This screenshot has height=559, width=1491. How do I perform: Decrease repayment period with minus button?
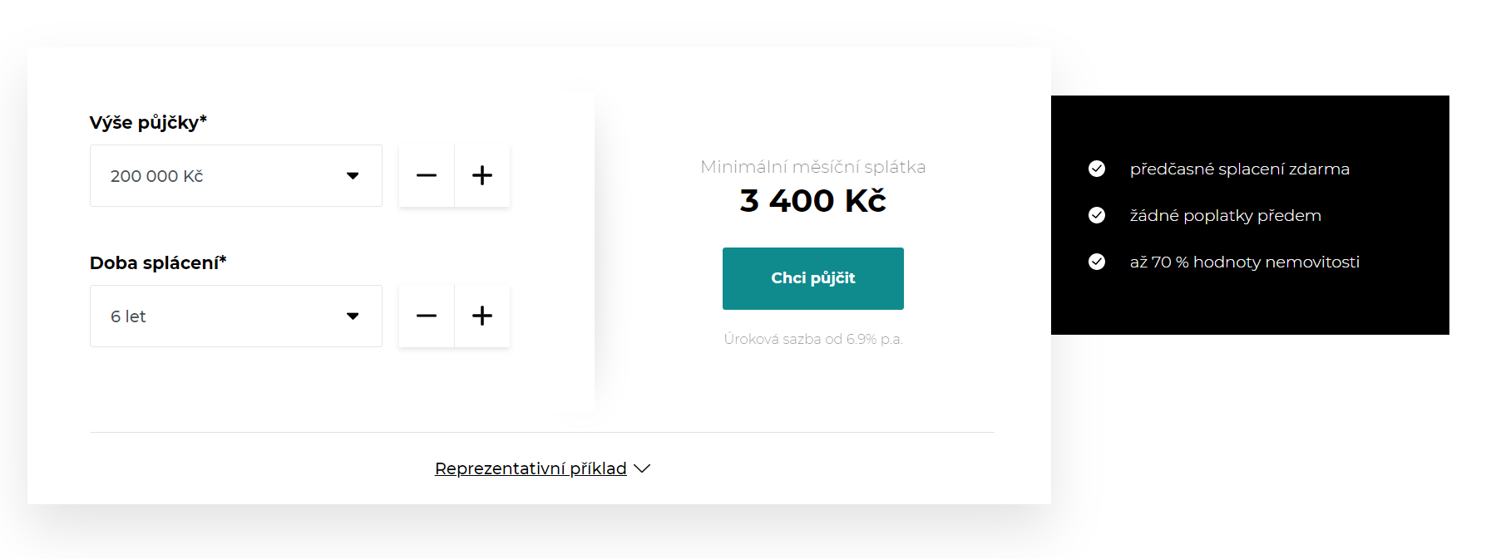(x=427, y=316)
